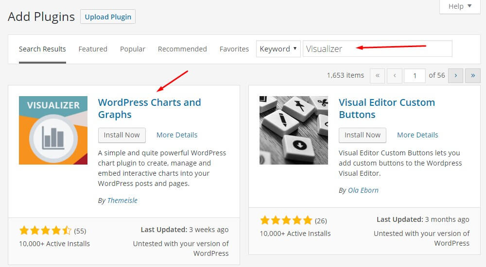The image size is (486, 267).
Task: Go to next page arrow
Action: 455,76
